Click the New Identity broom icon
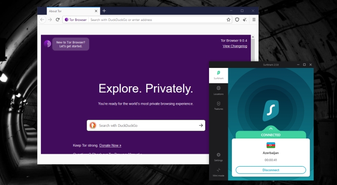 [245, 20]
